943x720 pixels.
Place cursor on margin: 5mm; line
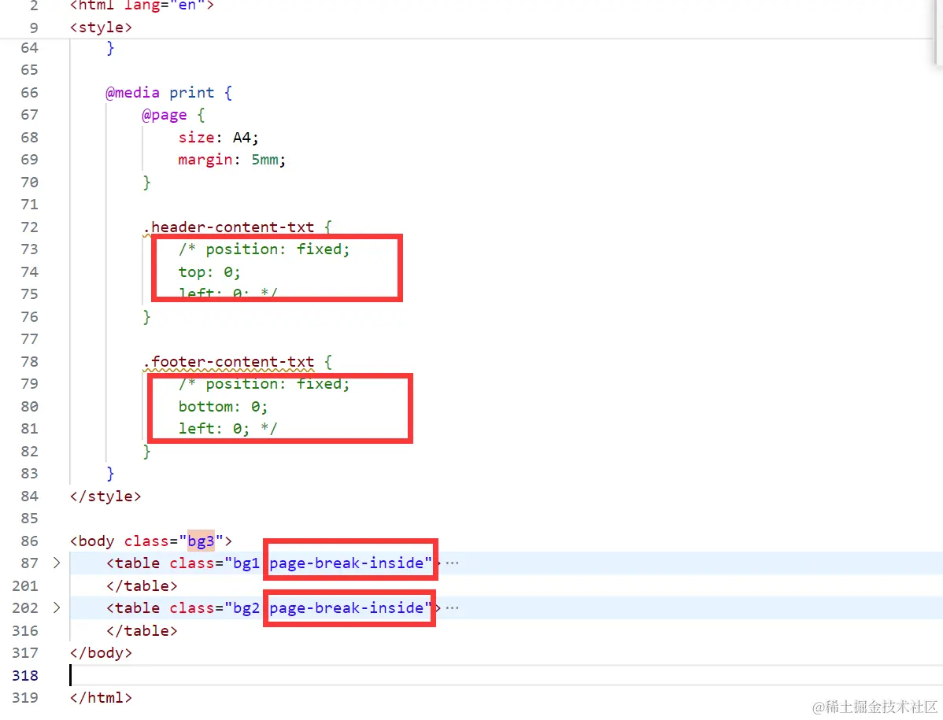(231, 160)
